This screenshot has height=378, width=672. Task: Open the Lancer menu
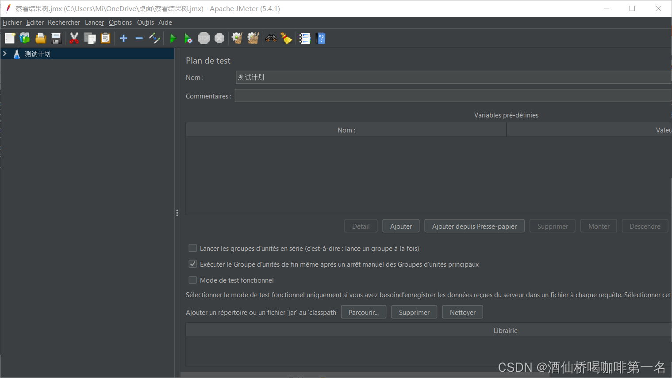94,23
